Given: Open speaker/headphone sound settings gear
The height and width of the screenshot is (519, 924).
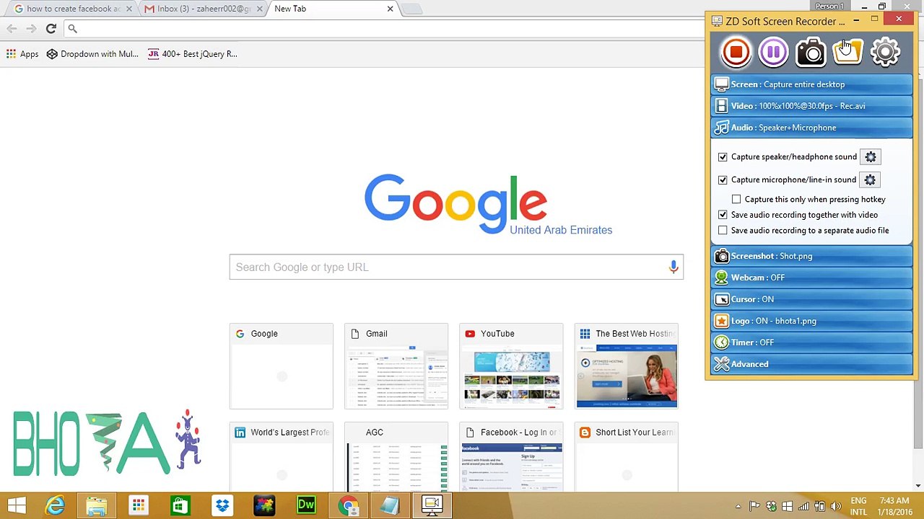Looking at the screenshot, I should click(871, 157).
